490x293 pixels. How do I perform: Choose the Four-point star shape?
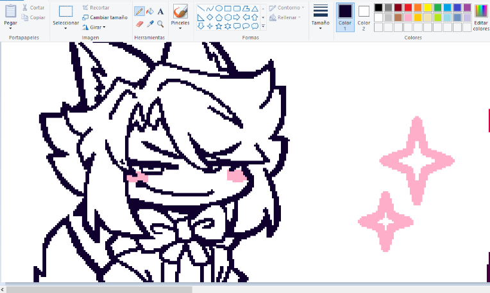(210, 26)
